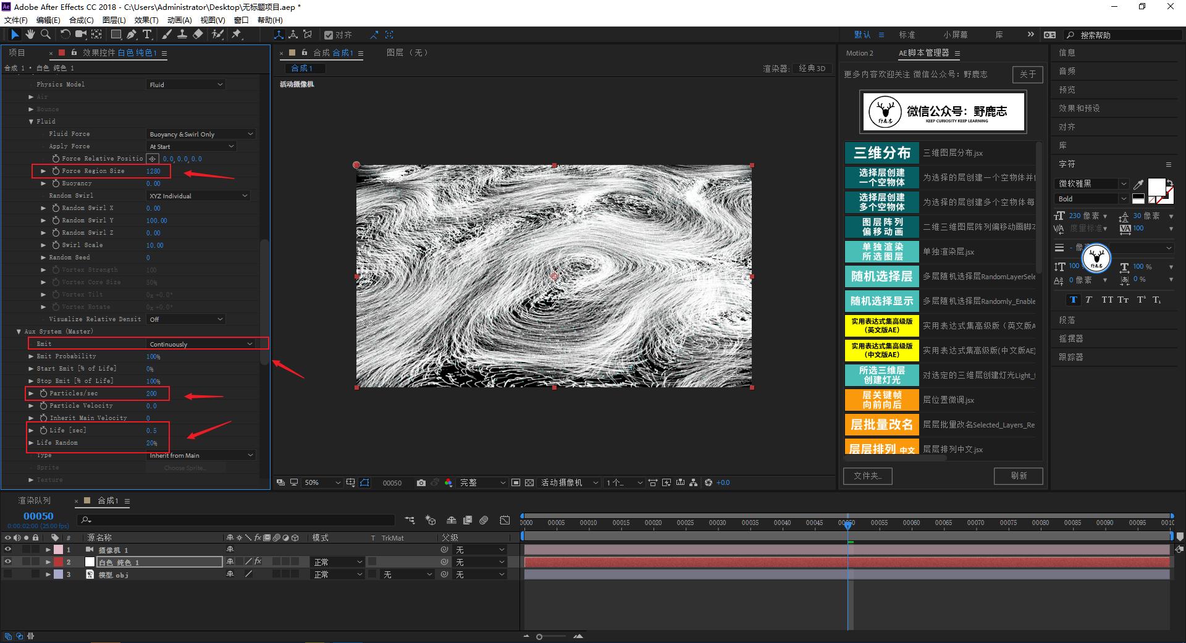Click the 刷新 button
Screen dimensions: 1186x643
pos(1018,476)
